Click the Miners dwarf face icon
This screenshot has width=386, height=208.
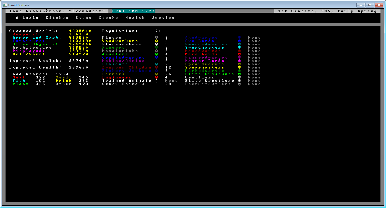click(x=157, y=38)
